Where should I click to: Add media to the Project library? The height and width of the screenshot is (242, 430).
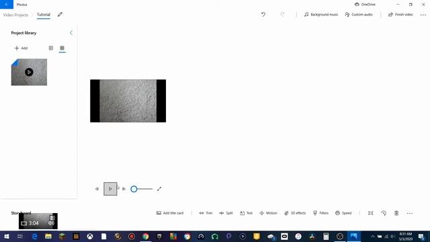(21, 48)
